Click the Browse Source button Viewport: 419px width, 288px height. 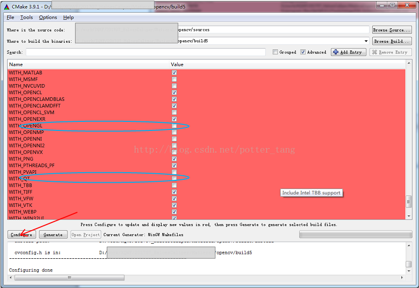392,30
